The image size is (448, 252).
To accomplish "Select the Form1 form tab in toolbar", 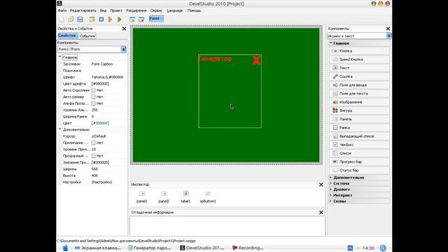I will (x=156, y=19).
